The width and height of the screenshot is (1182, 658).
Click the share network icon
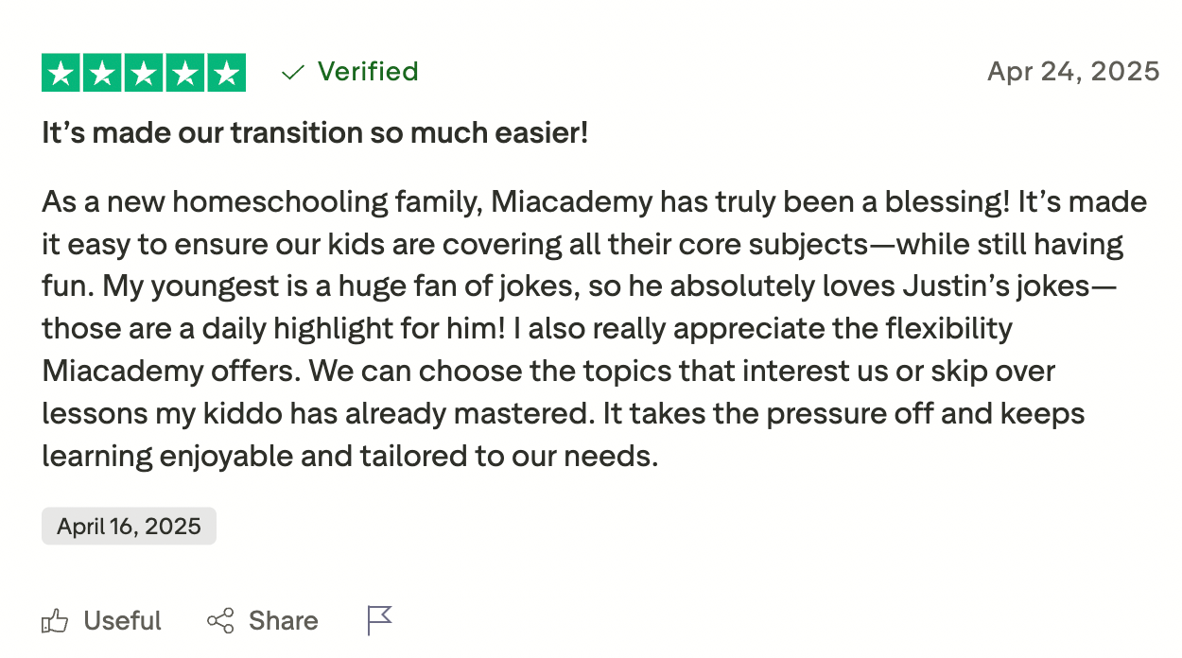point(219,620)
